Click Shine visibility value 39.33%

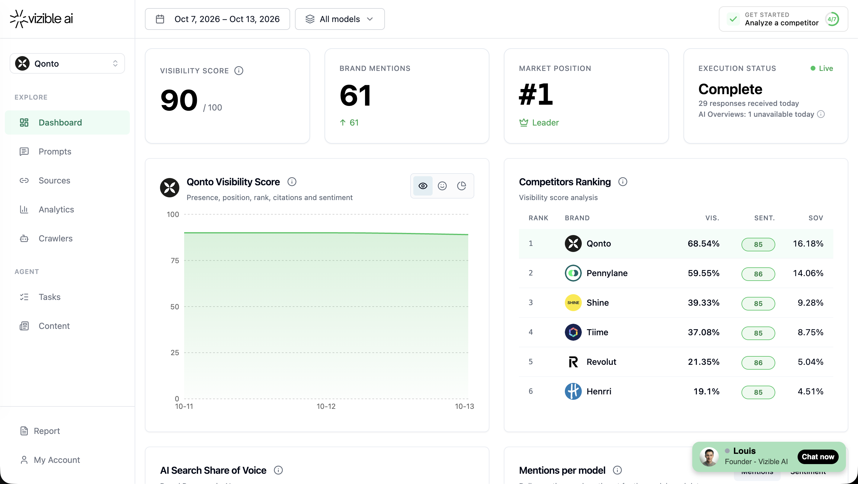(x=703, y=303)
